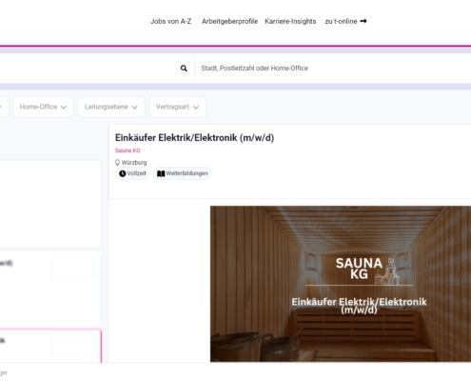The image size is (471, 381).
Task: Click the magnifying glass search icon
Action: pos(184,69)
